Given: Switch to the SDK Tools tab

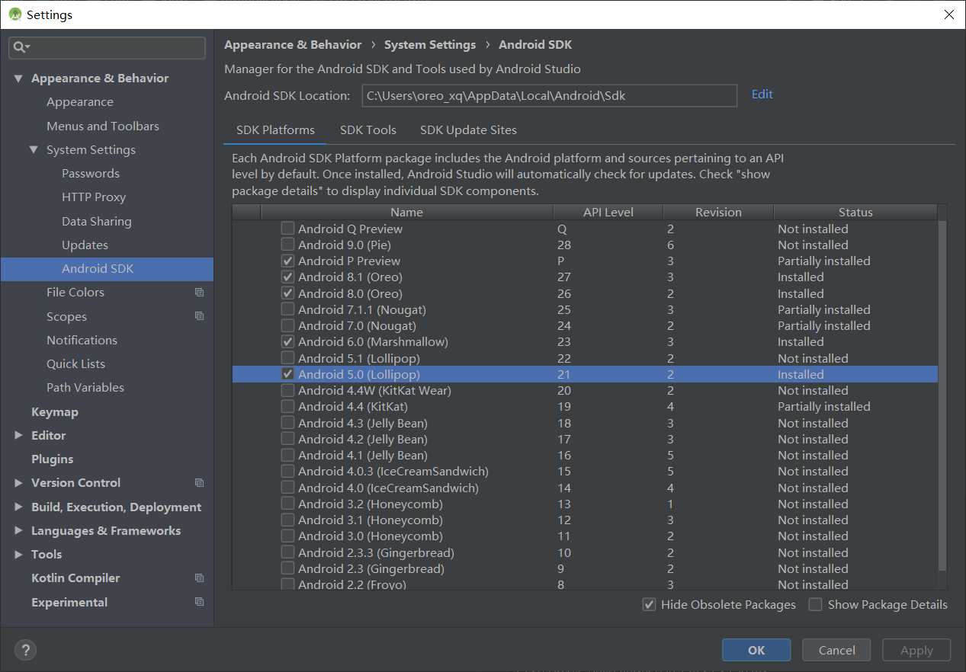Looking at the screenshot, I should [368, 130].
